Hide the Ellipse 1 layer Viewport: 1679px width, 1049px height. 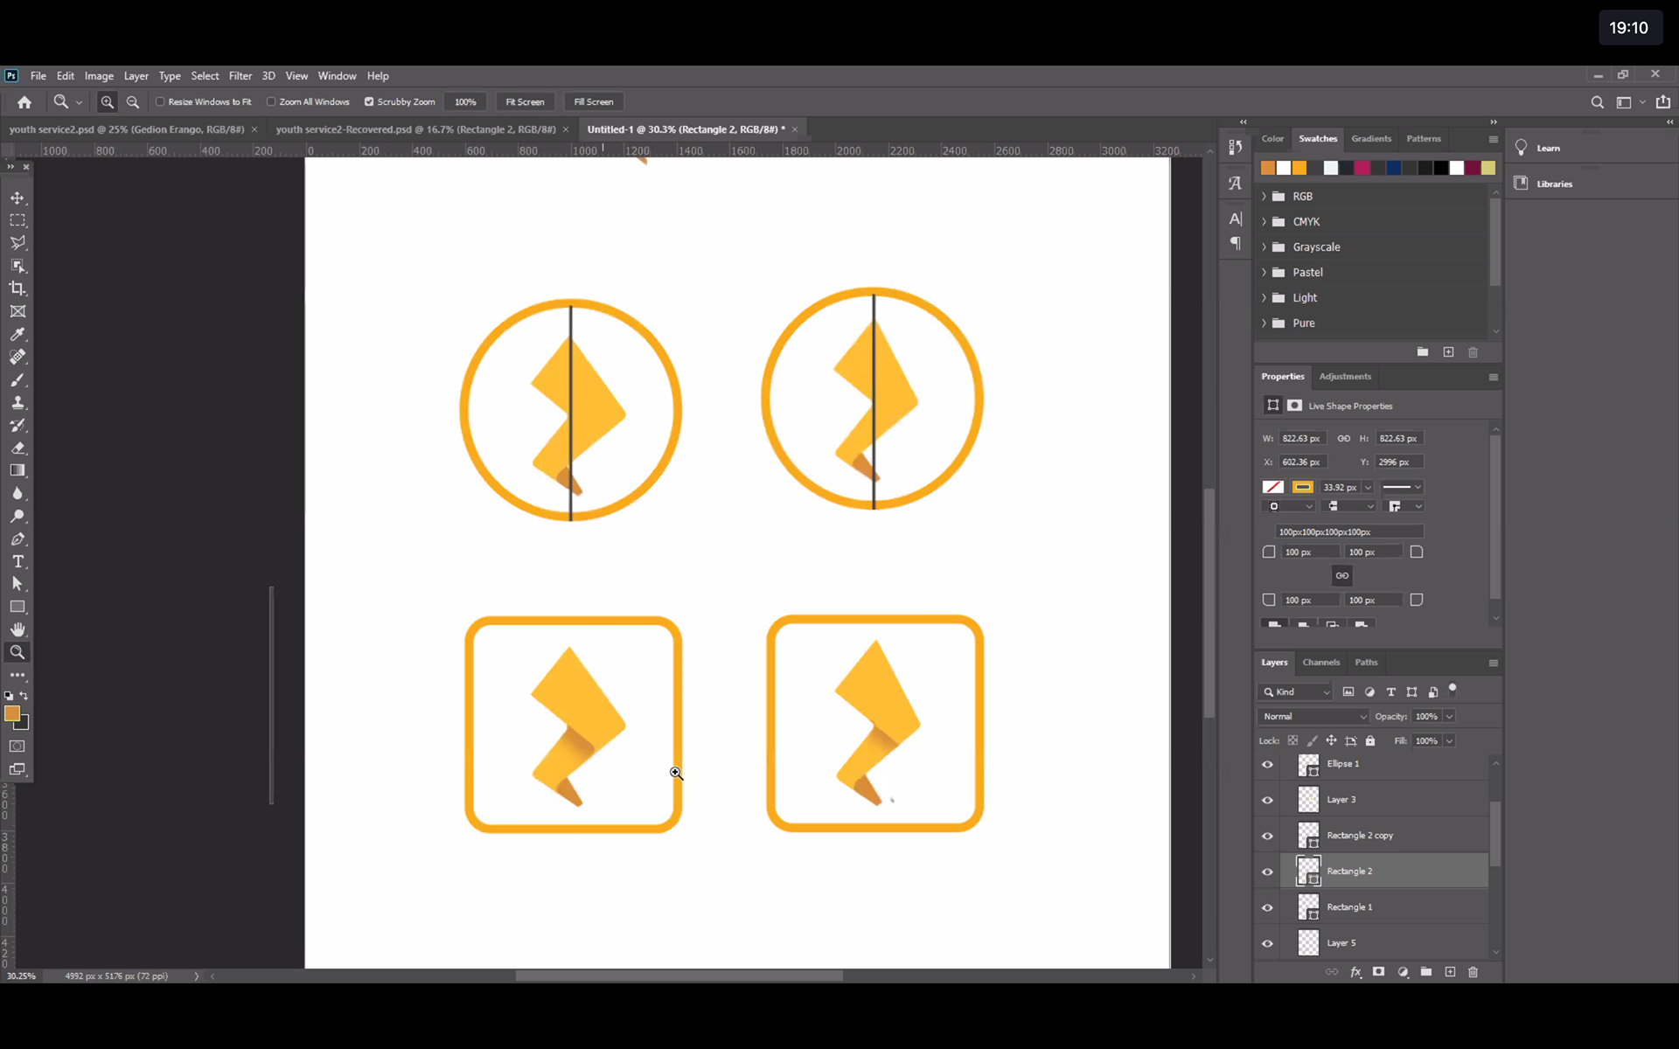pos(1267,764)
